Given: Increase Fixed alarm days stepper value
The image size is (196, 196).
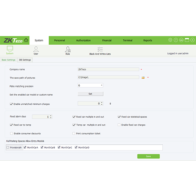Looking at the screenshot, I should click(x=51, y=116).
